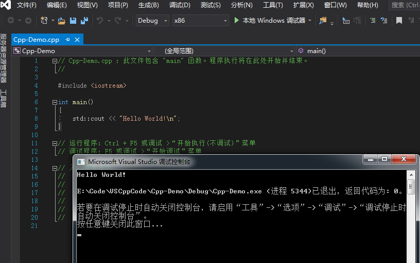
Task: Click line number 21 in the gutter
Action: pyautogui.click(x=34, y=226)
